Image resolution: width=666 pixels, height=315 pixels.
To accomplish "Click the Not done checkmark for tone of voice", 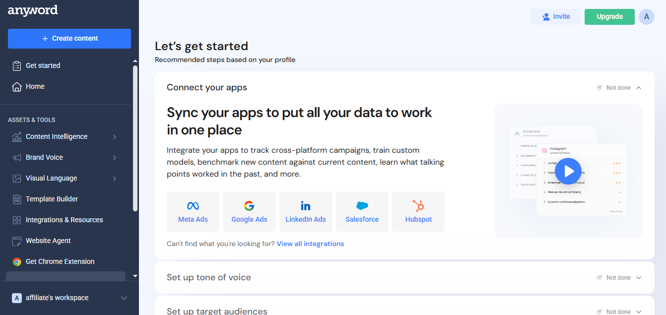I will [x=599, y=277].
